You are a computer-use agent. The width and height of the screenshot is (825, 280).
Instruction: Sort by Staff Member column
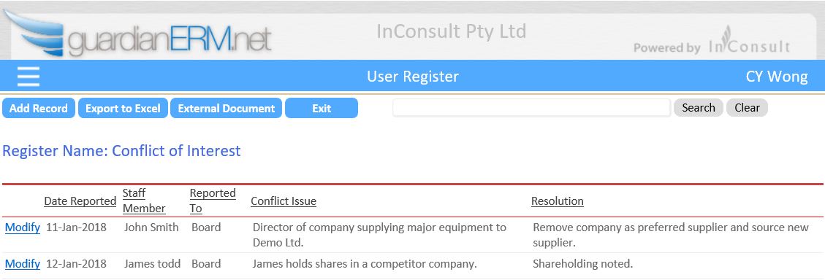tap(144, 201)
